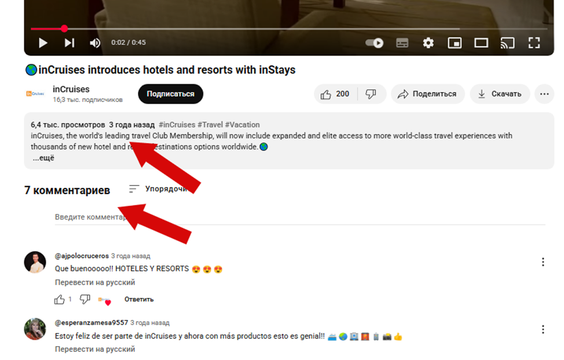Click the creator heart on ajpolocruceros comment
The height and width of the screenshot is (360, 564).
point(105,300)
